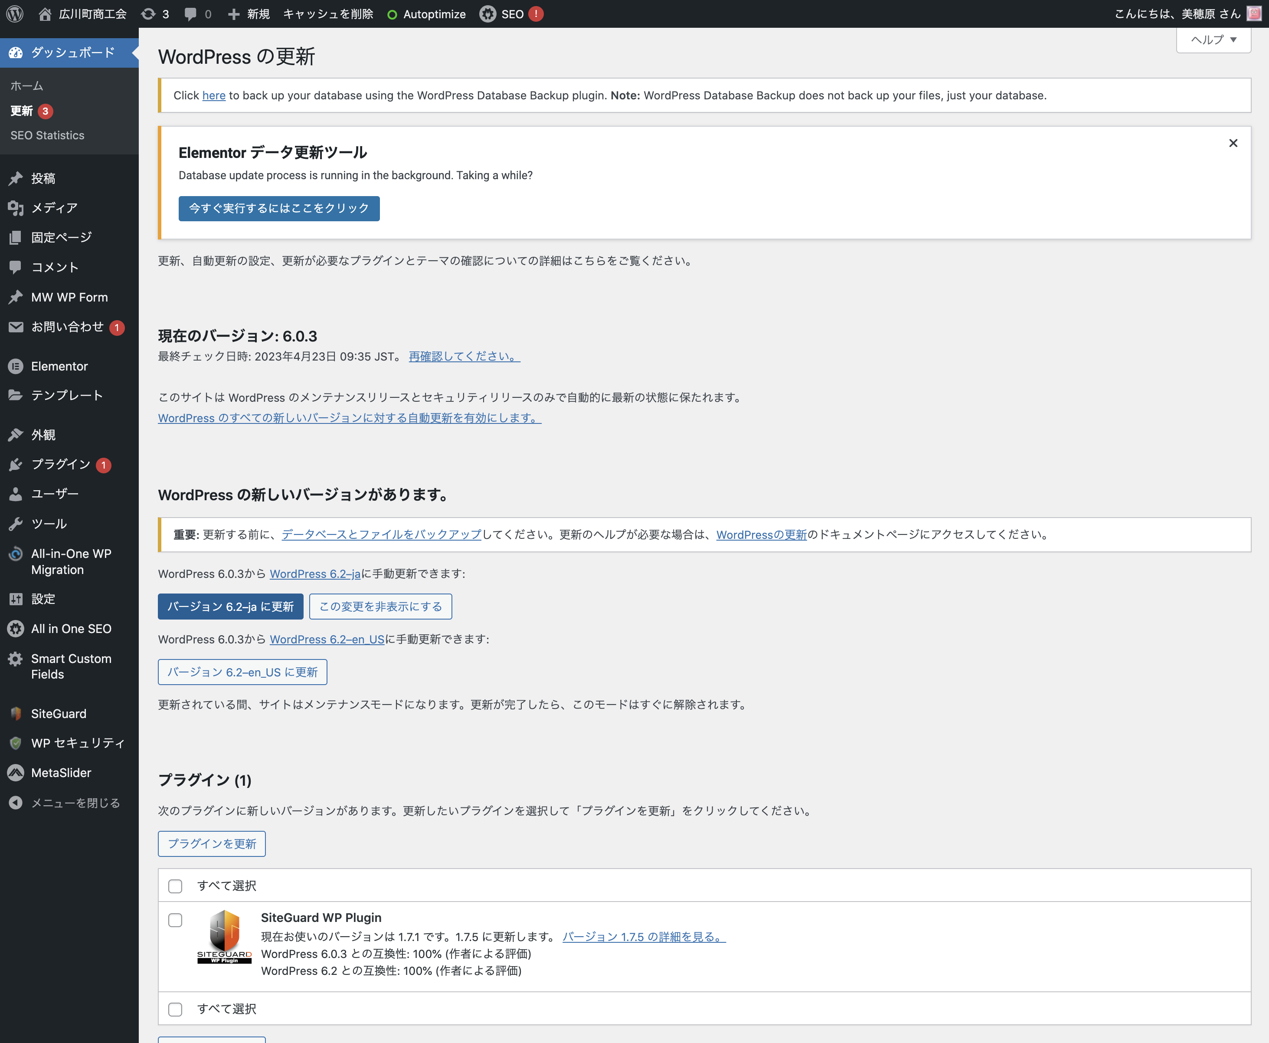
Task: Click バージョン 6.2–ja に更新 button
Action: 231,606
